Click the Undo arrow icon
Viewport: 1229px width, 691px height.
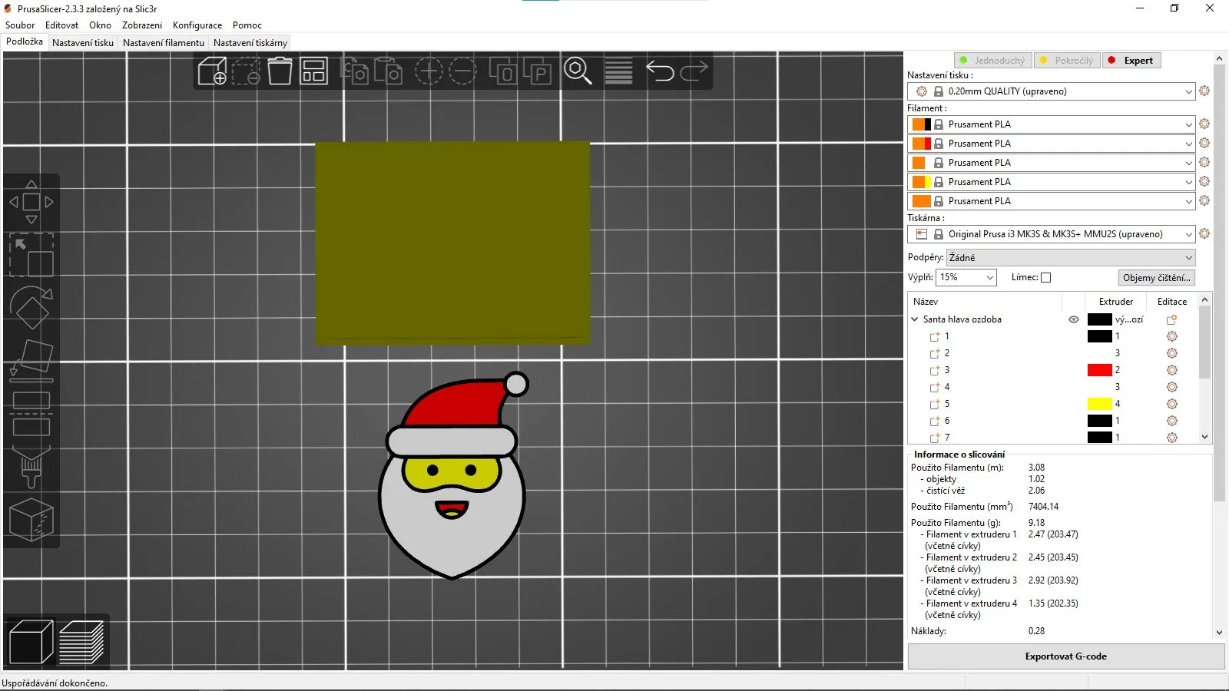click(660, 71)
